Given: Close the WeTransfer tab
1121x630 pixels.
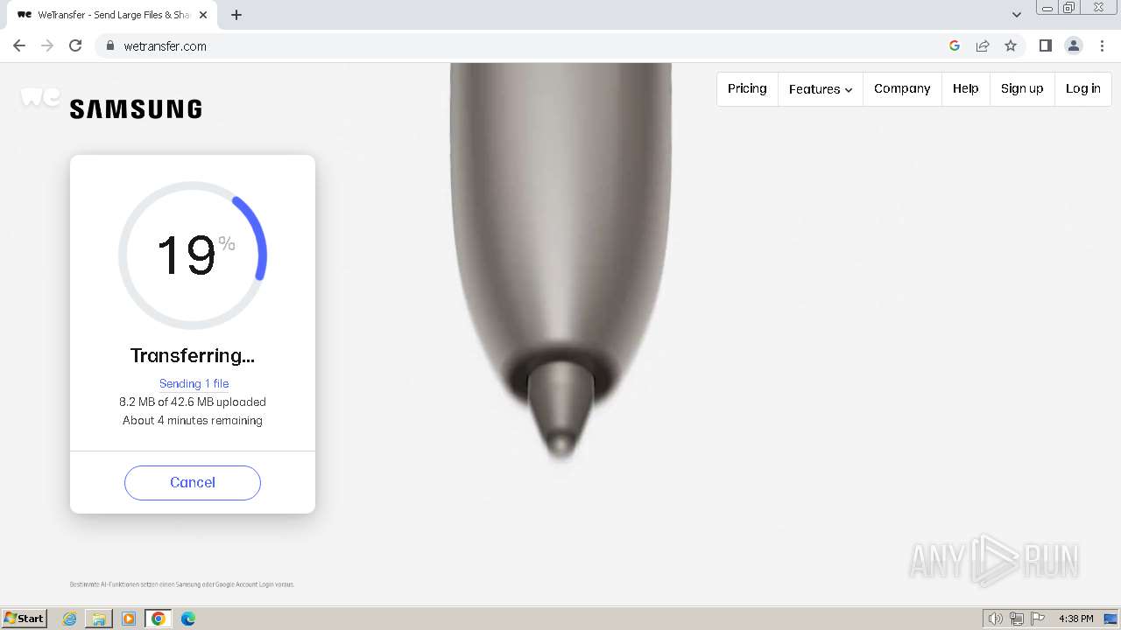Looking at the screenshot, I should (x=203, y=15).
